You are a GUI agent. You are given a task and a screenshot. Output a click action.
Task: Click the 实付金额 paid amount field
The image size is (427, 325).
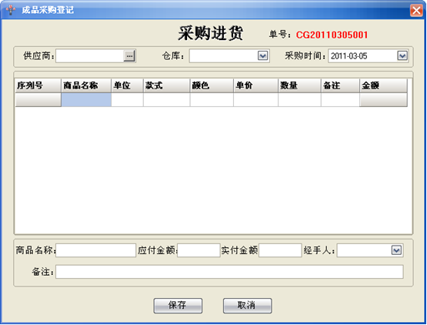click(280, 250)
